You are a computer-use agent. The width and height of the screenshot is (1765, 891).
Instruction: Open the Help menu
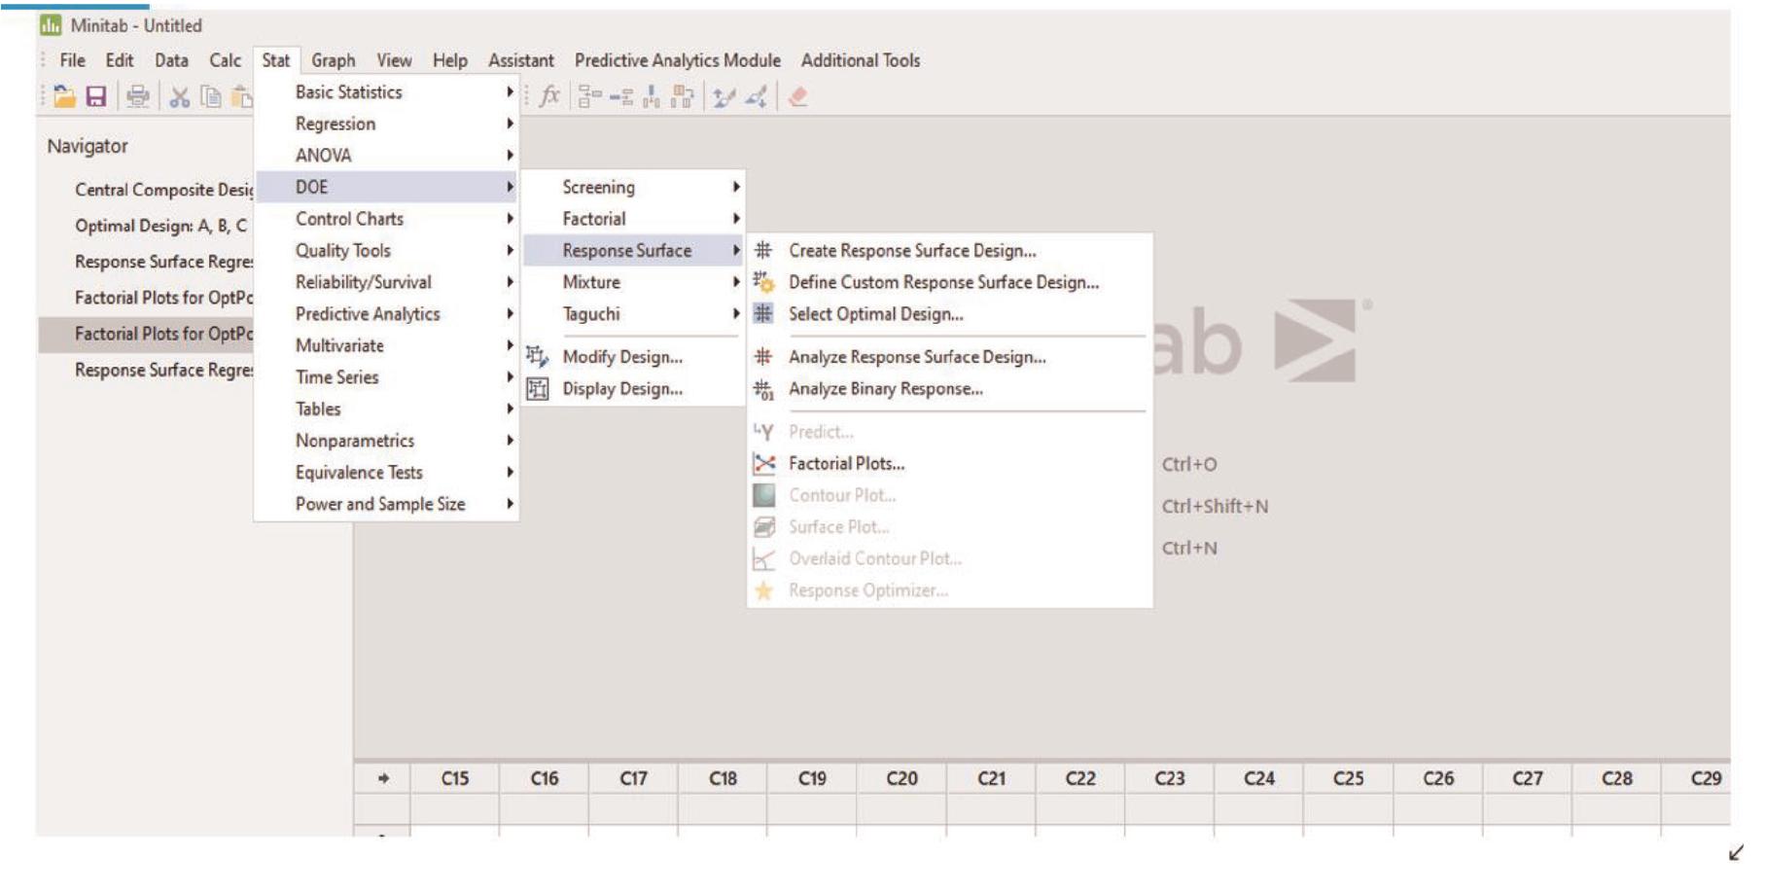(x=449, y=60)
